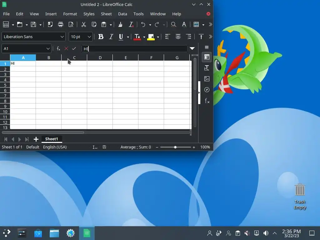
Task: Export as PDF icon
Action: [50, 24]
